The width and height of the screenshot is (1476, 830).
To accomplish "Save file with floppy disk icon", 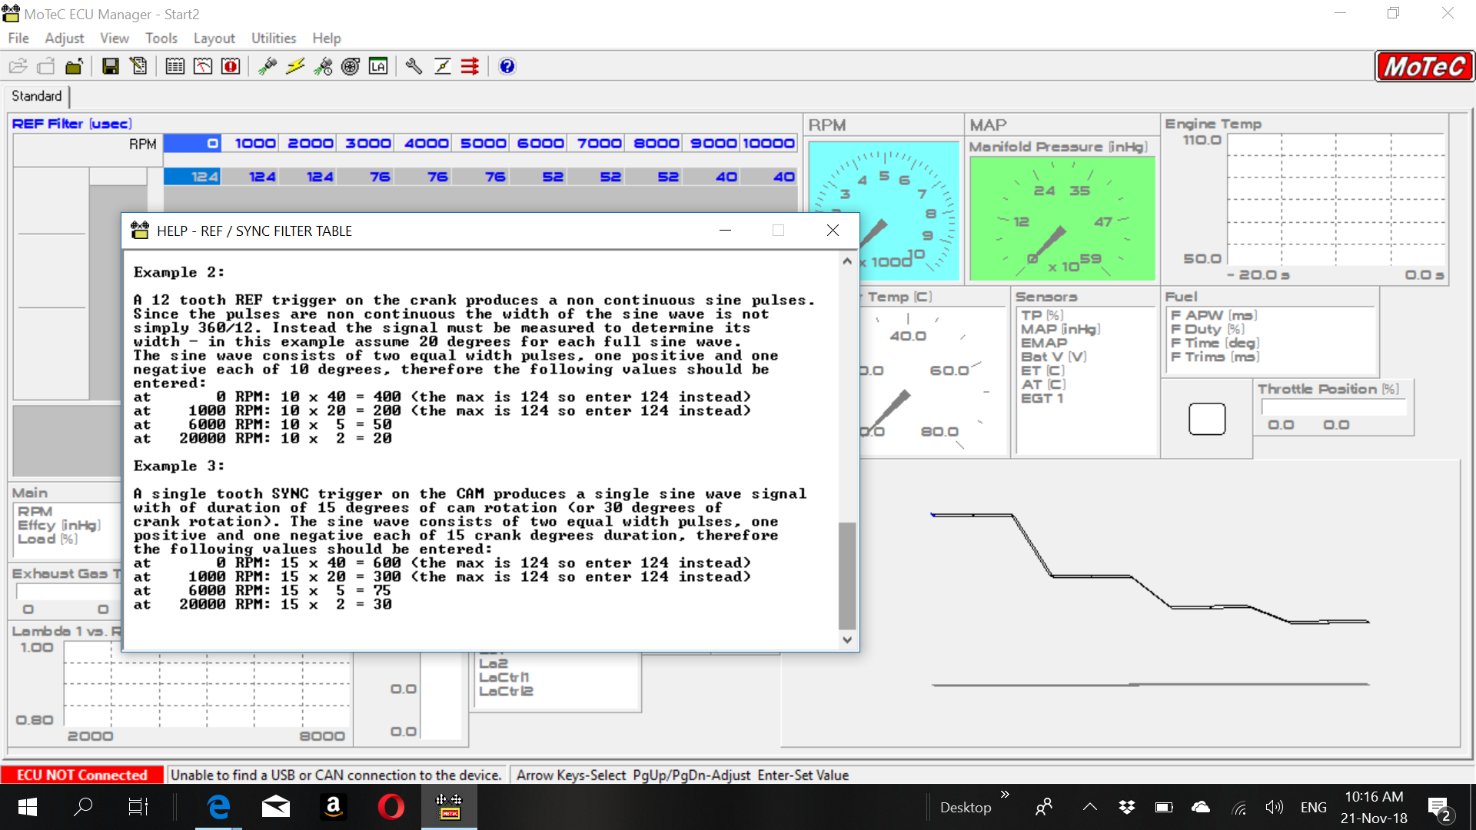I will 111,66.
